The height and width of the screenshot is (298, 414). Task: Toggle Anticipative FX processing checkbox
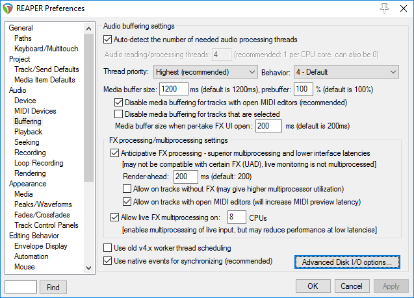click(114, 153)
